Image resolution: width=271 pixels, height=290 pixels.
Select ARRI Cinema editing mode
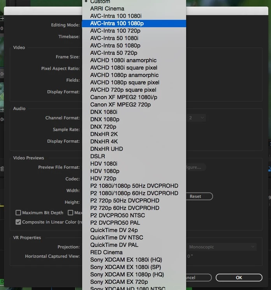[x=134, y=9]
